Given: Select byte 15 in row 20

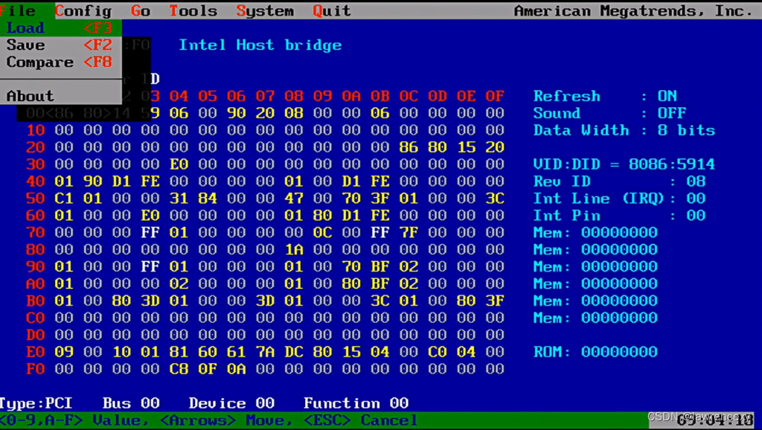Looking at the screenshot, I should pyautogui.click(x=466, y=147).
